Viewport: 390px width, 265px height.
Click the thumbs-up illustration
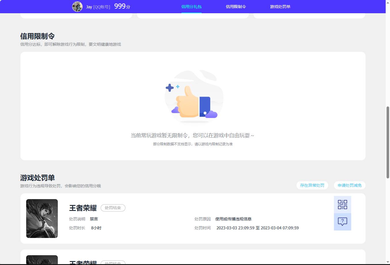click(194, 97)
